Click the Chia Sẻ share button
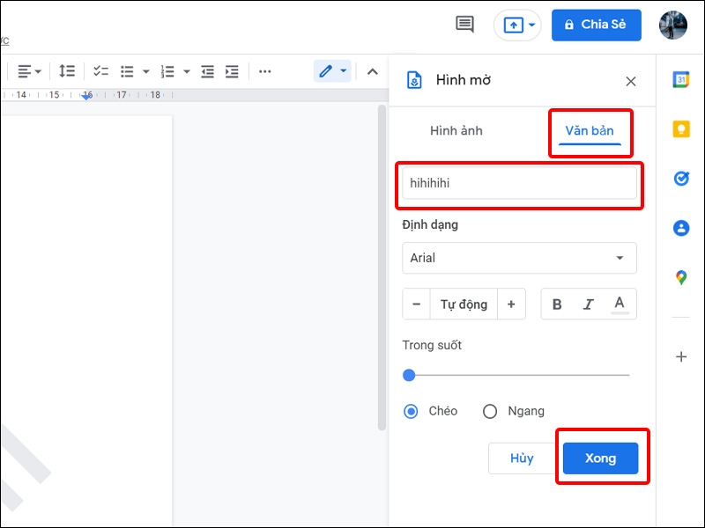 click(x=597, y=26)
